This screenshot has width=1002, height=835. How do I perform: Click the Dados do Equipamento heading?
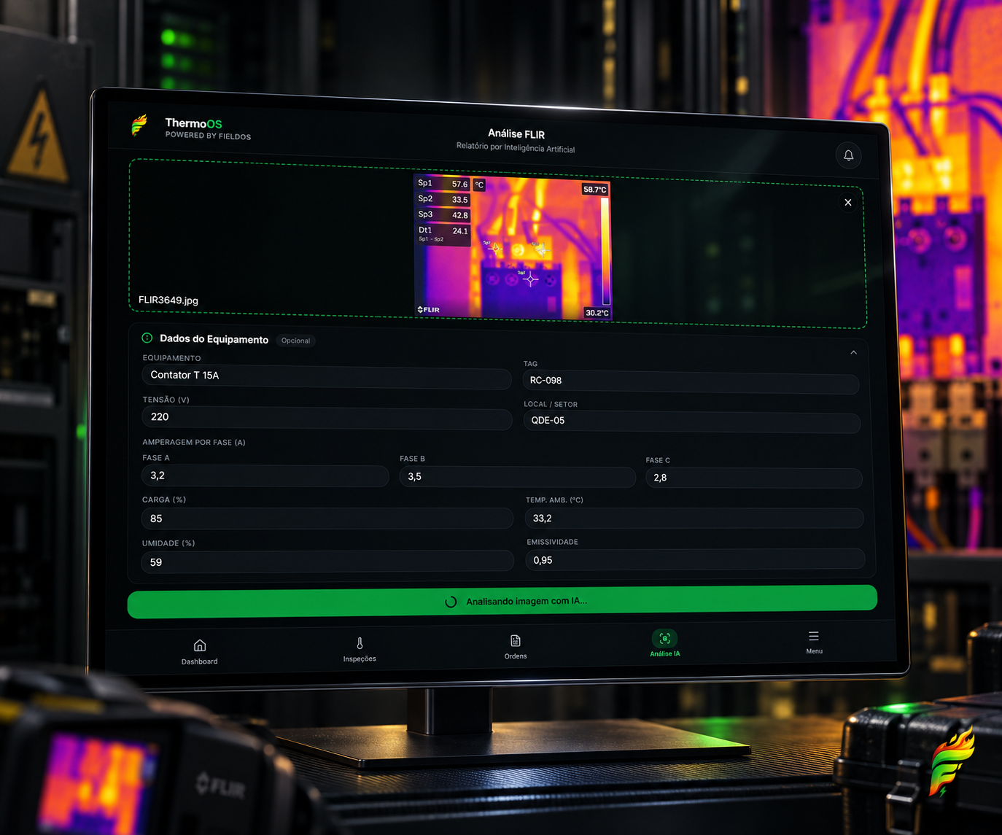click(214, 339)
